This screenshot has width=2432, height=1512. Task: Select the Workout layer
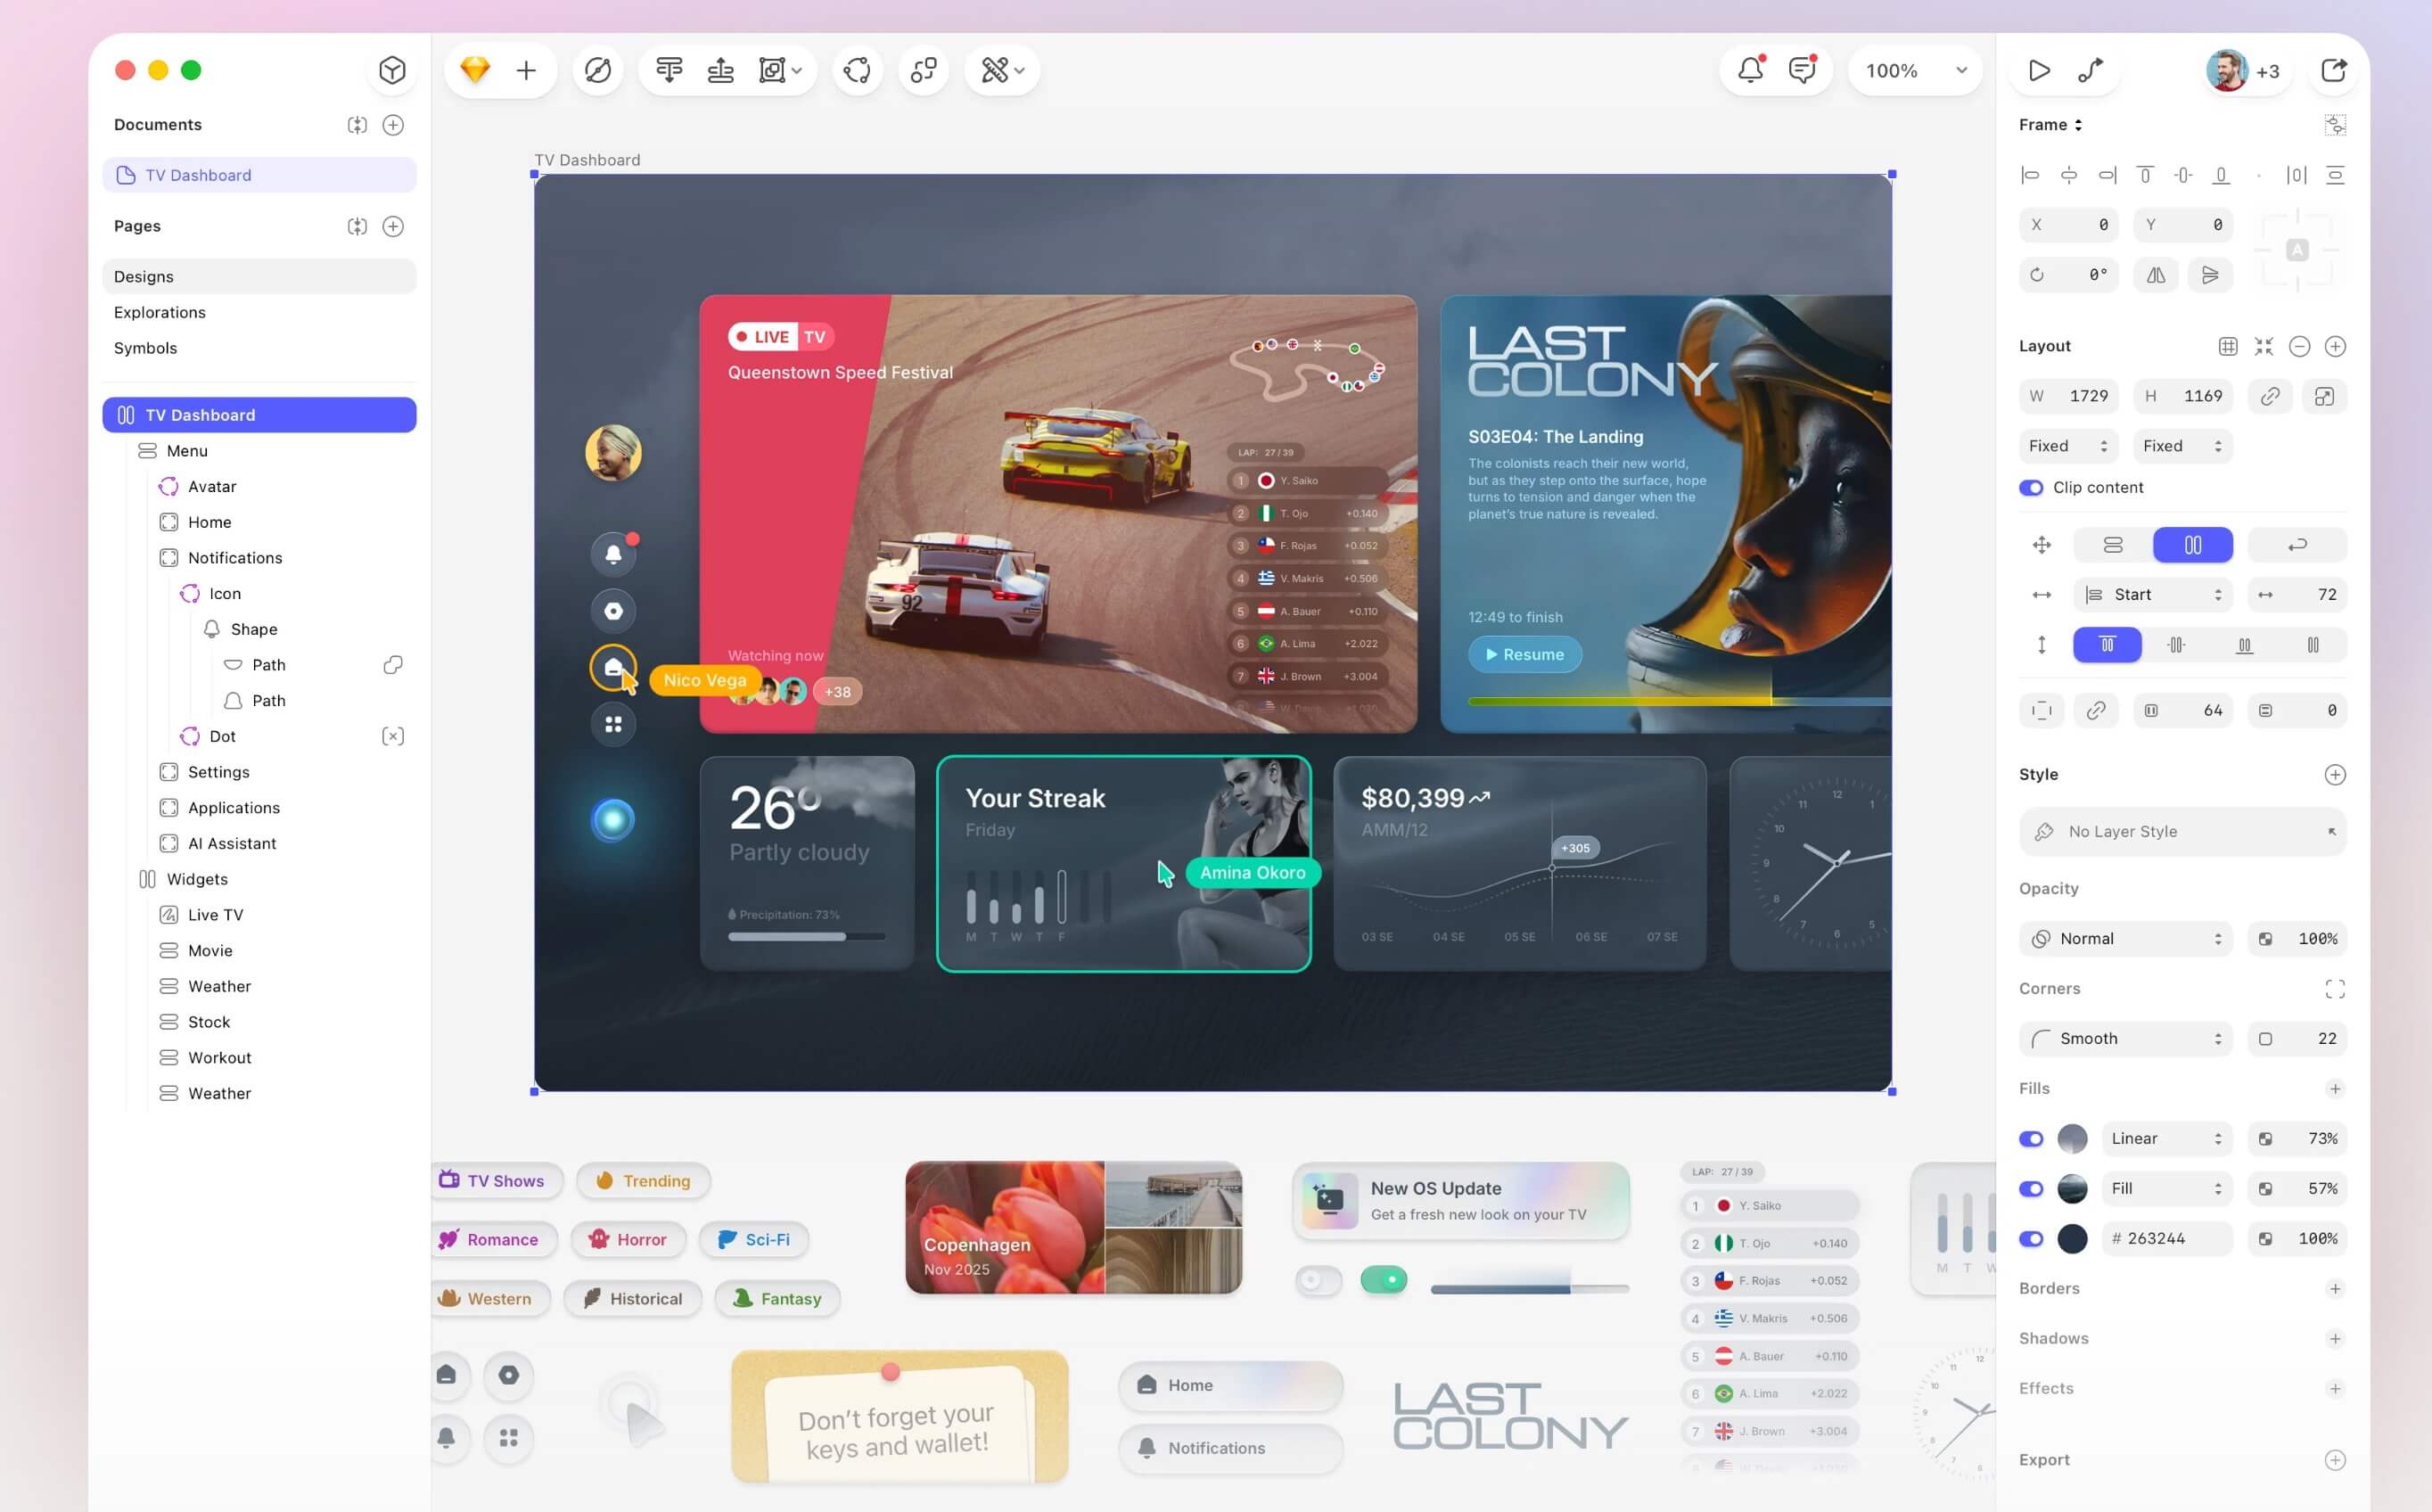tap(219, 1058)
